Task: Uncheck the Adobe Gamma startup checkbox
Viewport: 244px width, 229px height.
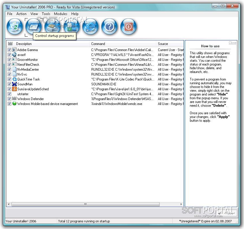Action: tap(9, 50)
